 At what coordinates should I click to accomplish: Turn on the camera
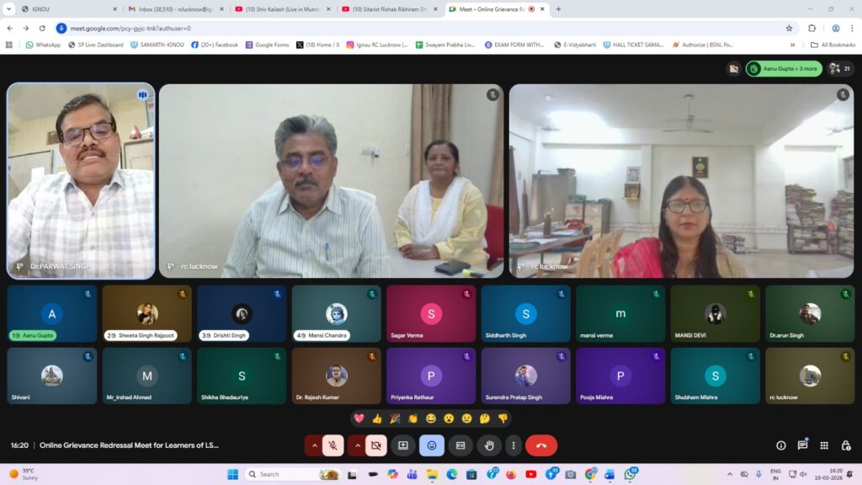pos(375,445)
